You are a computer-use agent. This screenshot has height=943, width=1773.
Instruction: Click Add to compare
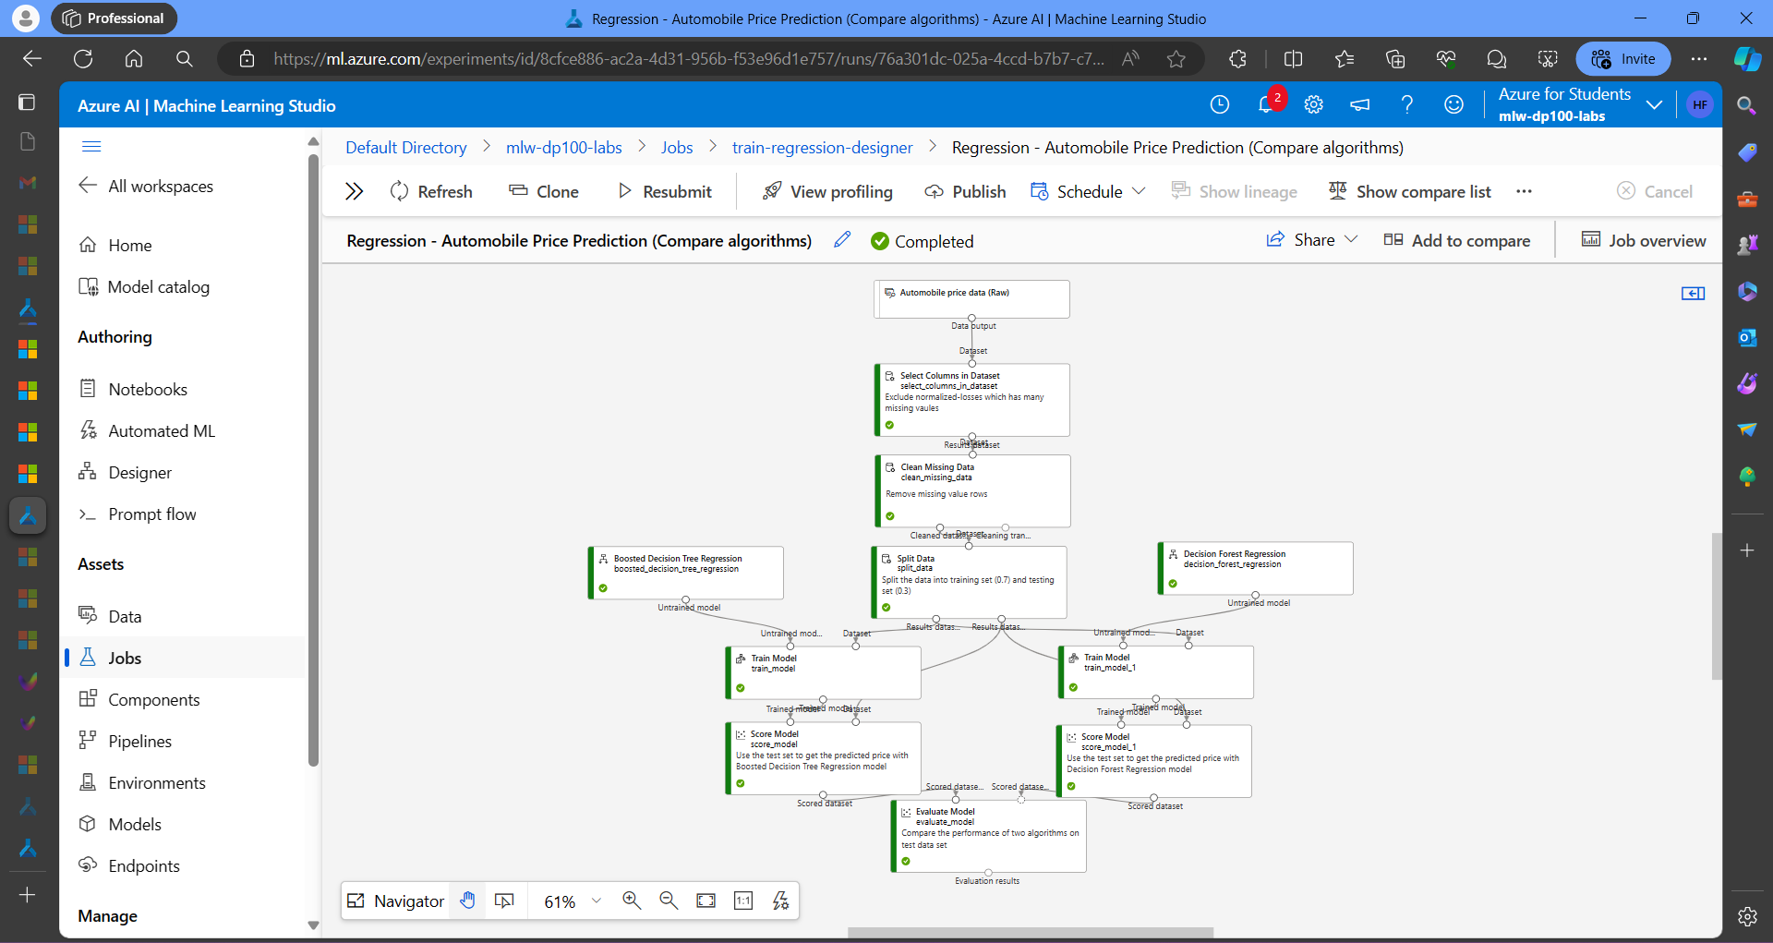pyautogui.click(x=1457, y=240)
